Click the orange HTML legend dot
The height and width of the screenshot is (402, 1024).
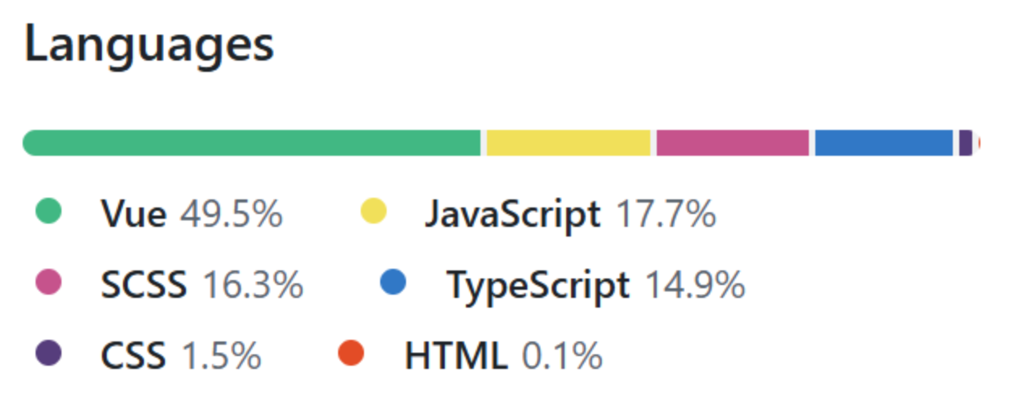click(351, 353)
